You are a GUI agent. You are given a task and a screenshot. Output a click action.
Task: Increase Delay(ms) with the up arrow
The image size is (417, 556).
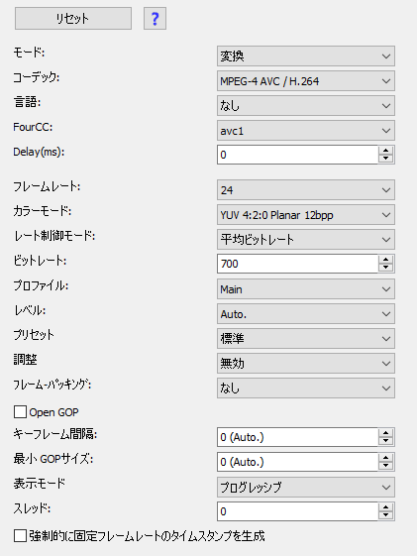386,151
